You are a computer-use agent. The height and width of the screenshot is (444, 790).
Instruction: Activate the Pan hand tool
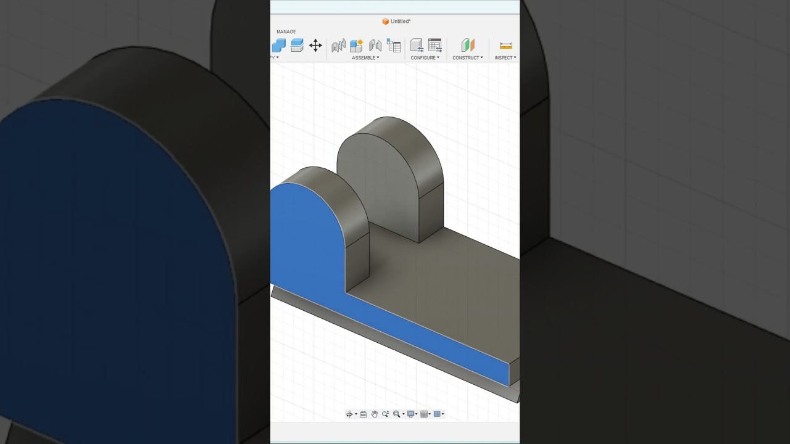tap(375, 414)
